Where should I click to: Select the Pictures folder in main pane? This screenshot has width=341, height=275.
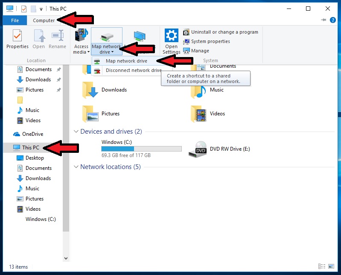click(101, 114)
